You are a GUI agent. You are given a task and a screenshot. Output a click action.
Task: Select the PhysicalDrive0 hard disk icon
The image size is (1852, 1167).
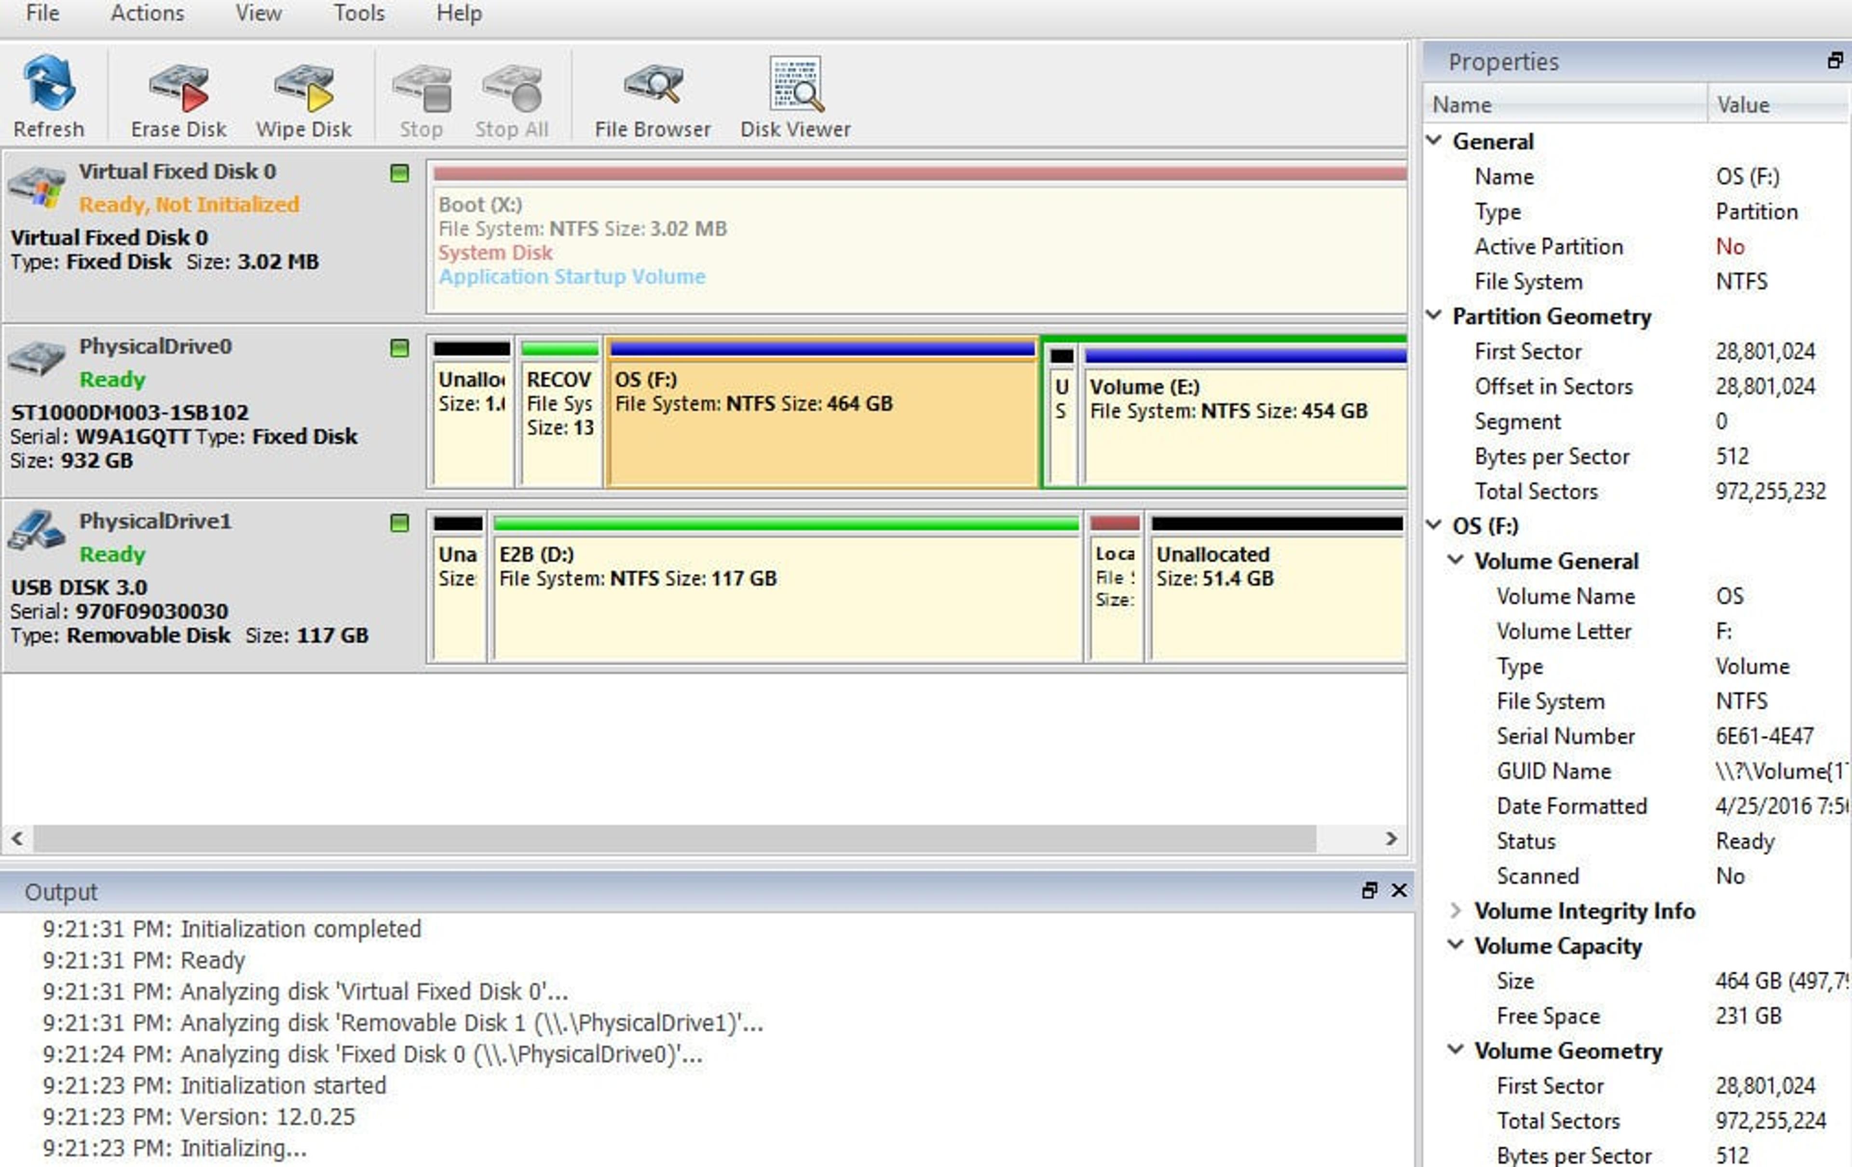coord(35,360)
